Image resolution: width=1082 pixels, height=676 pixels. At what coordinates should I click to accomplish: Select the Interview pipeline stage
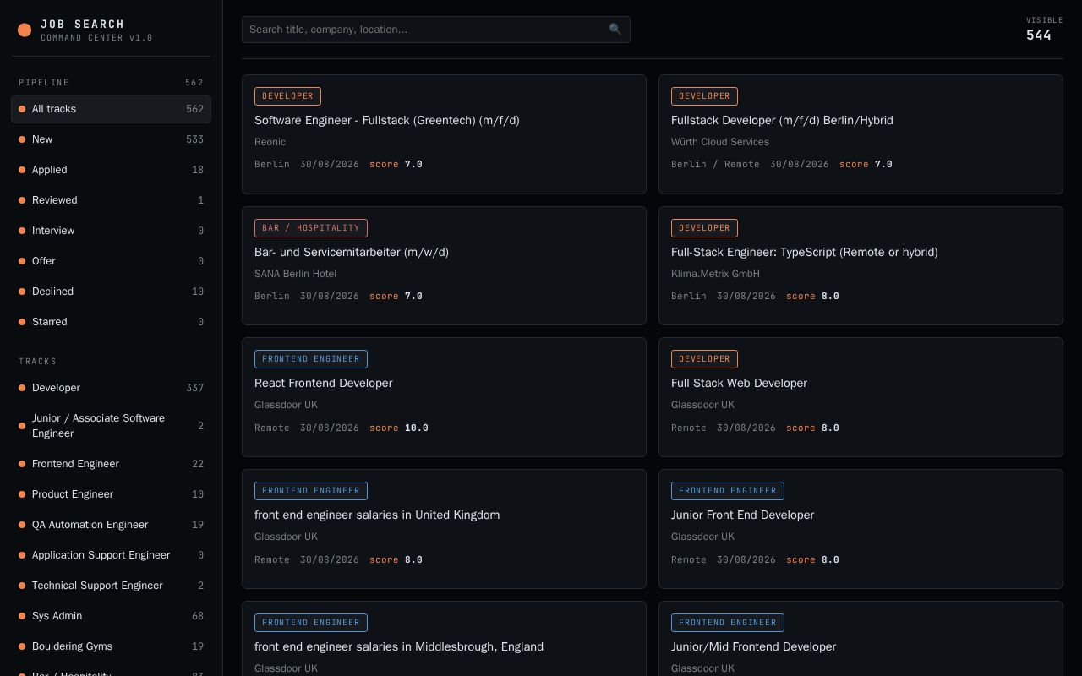pyautogui.click(x=111, y=231)
